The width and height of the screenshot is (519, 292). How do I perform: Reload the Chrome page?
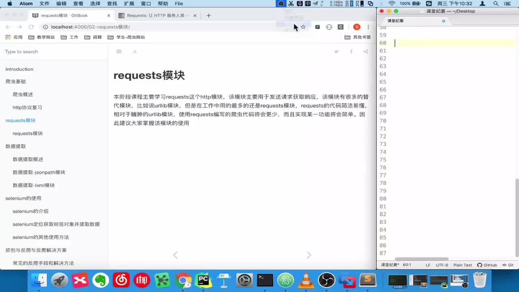(x=31, y=27)
